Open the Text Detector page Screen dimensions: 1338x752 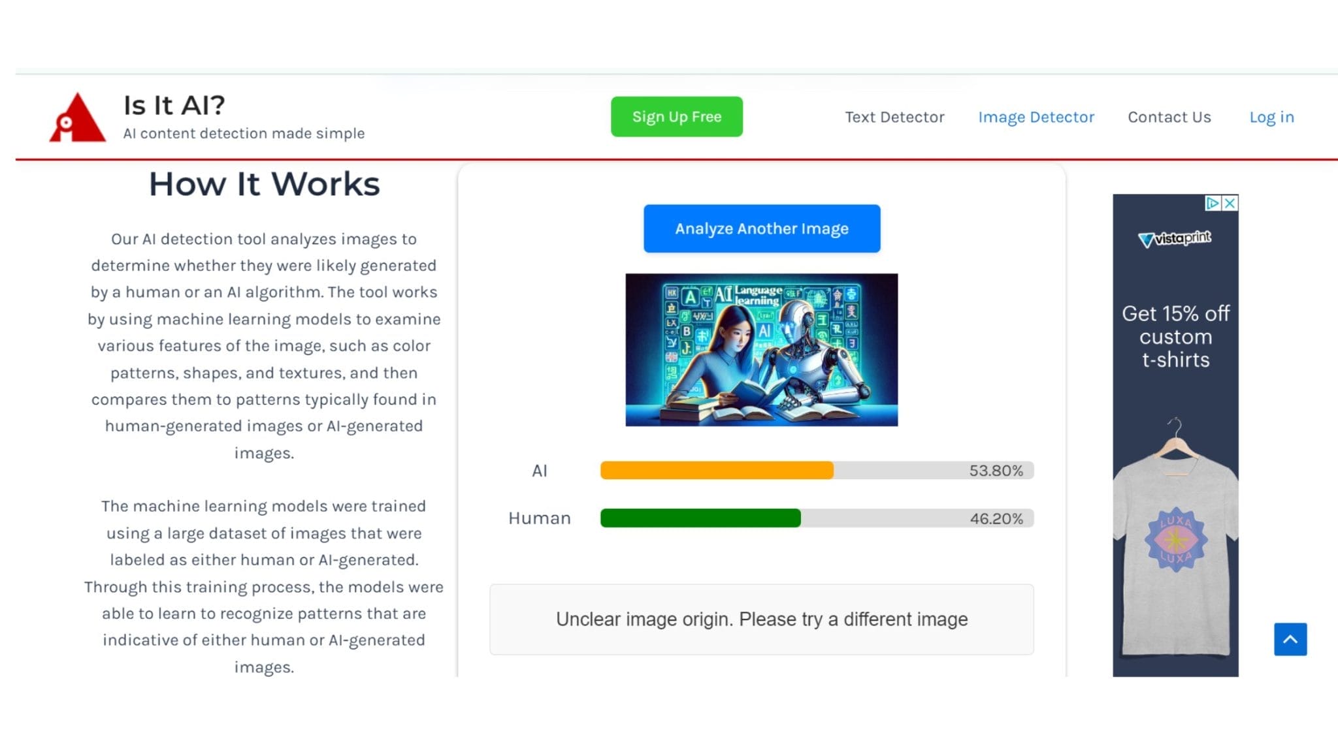[x=894, y=117]
